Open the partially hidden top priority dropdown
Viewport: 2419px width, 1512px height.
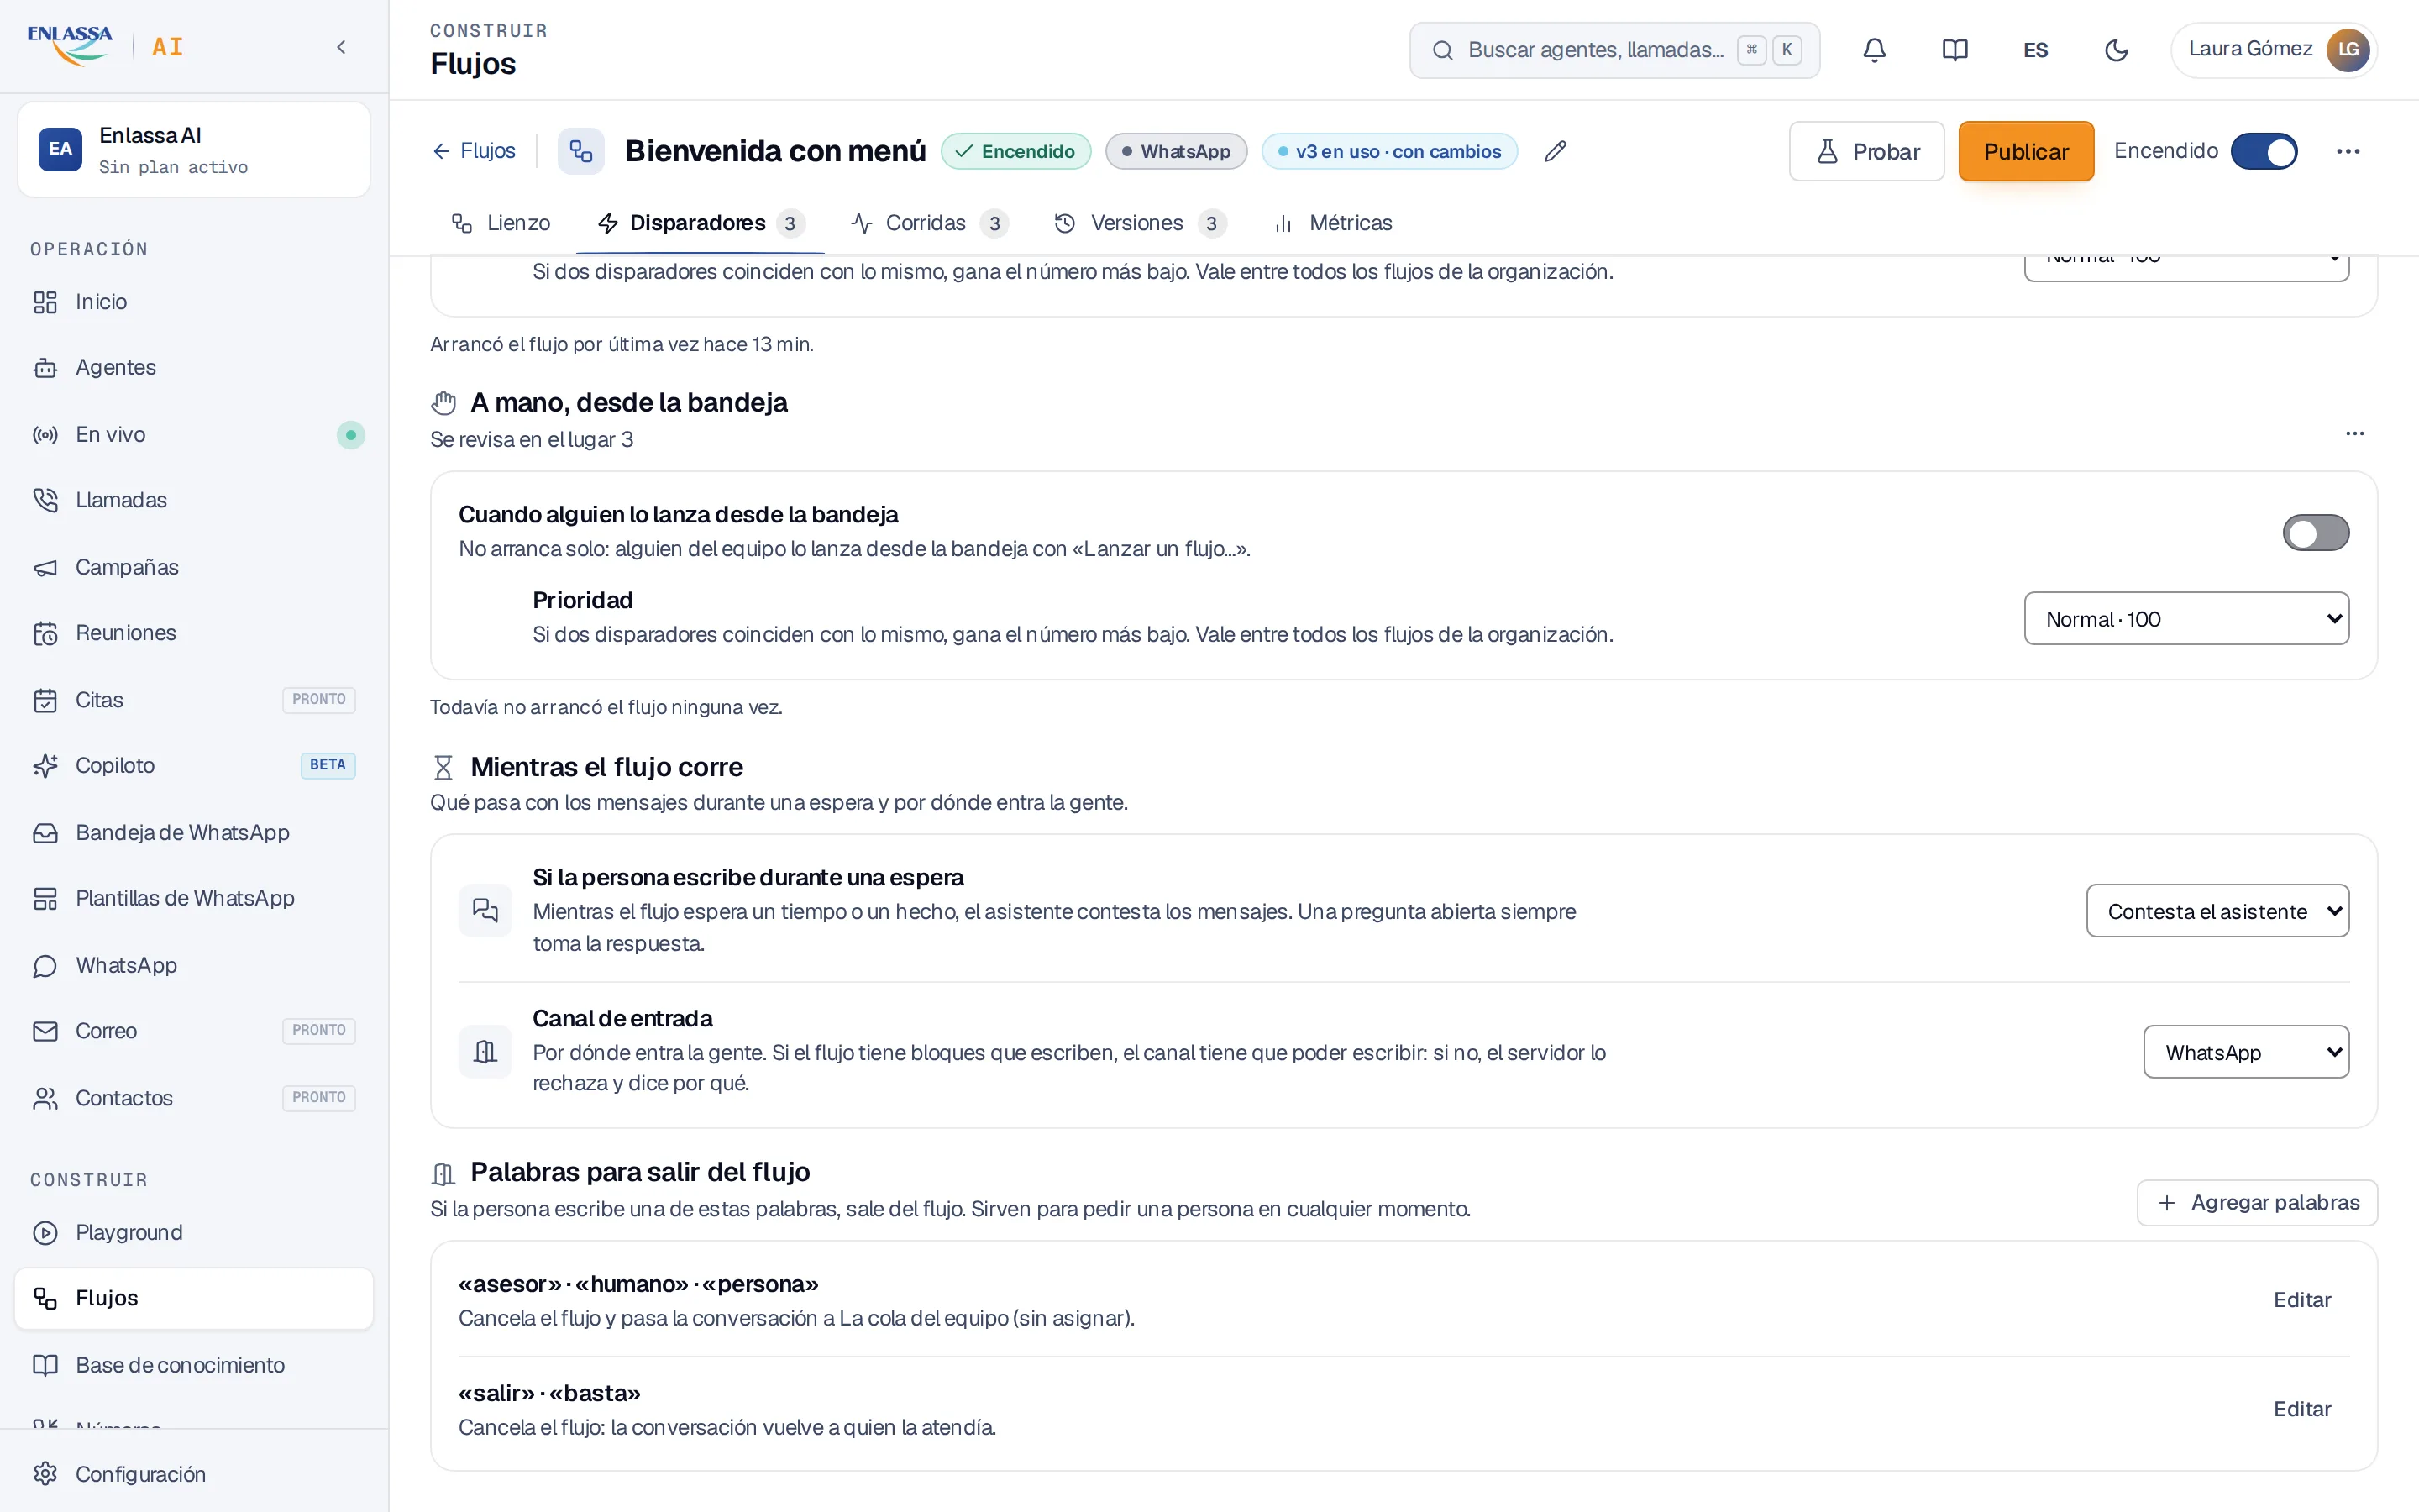2186,268
